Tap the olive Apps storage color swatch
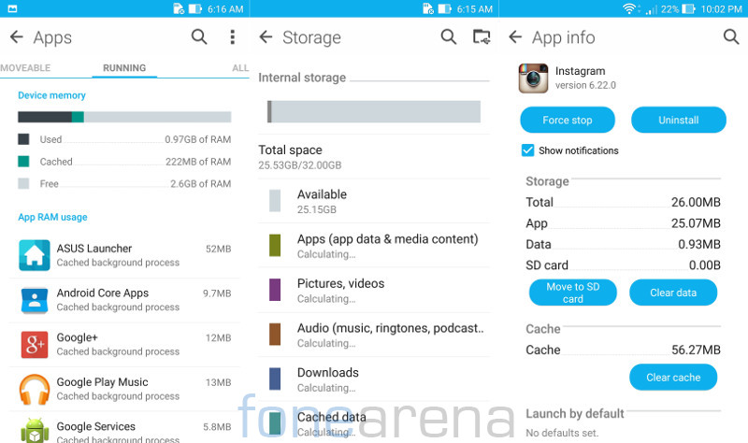 coord(275,245)
